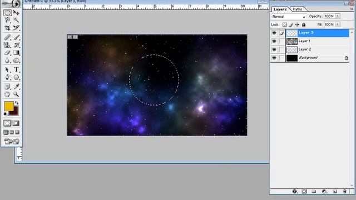Switch to Quick Mask Mode
356x200 pixels.
16,123
